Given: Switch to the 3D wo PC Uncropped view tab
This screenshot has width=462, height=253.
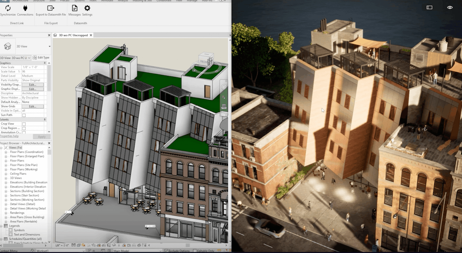Looking at the screenshot, I should [73, 35].
